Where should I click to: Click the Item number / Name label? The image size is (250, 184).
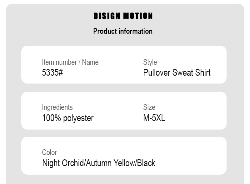tap(70, 62)
